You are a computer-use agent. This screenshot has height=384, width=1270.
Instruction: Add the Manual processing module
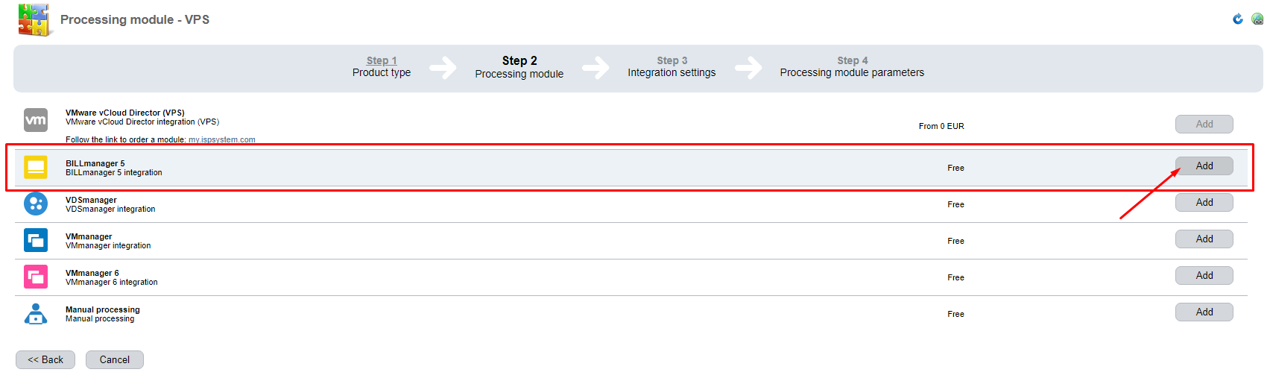tap(1204, 312)
